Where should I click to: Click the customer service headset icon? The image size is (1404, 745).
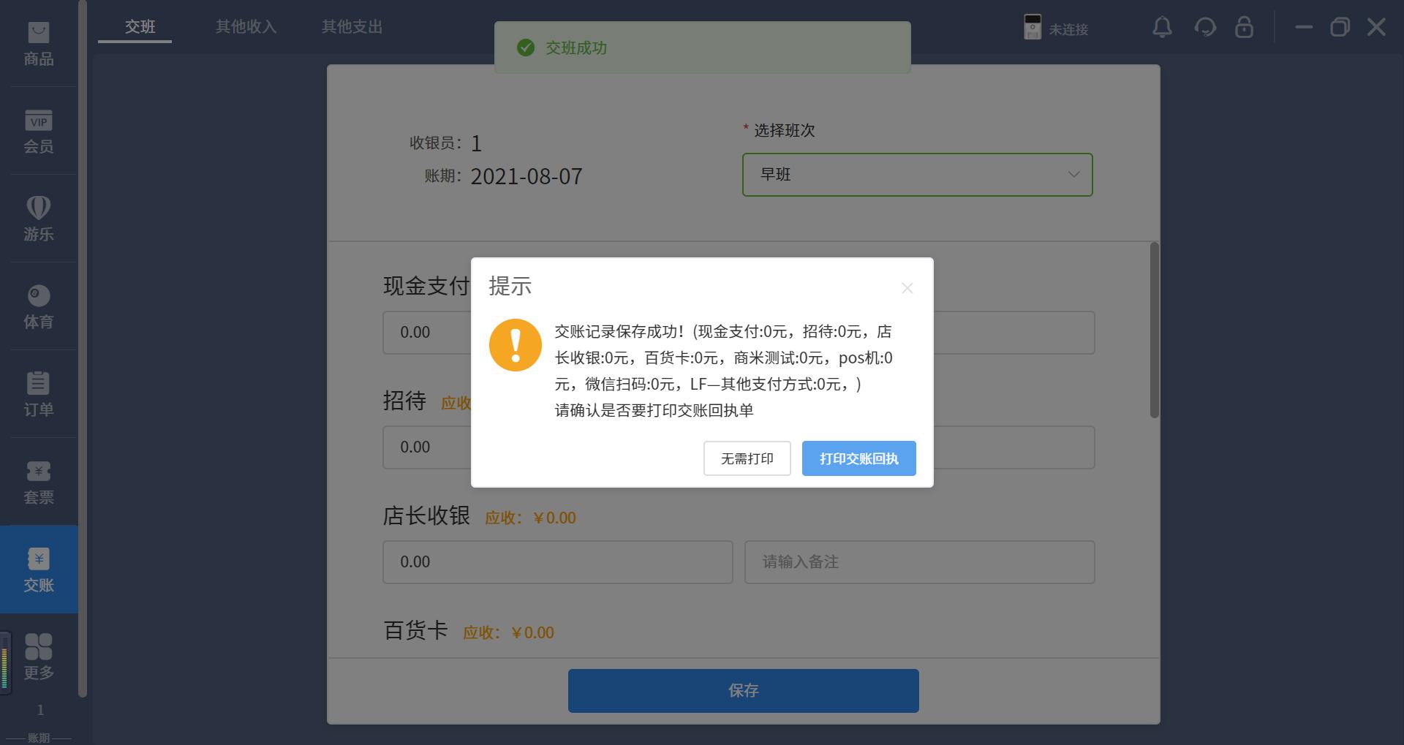click(1205, 28)
